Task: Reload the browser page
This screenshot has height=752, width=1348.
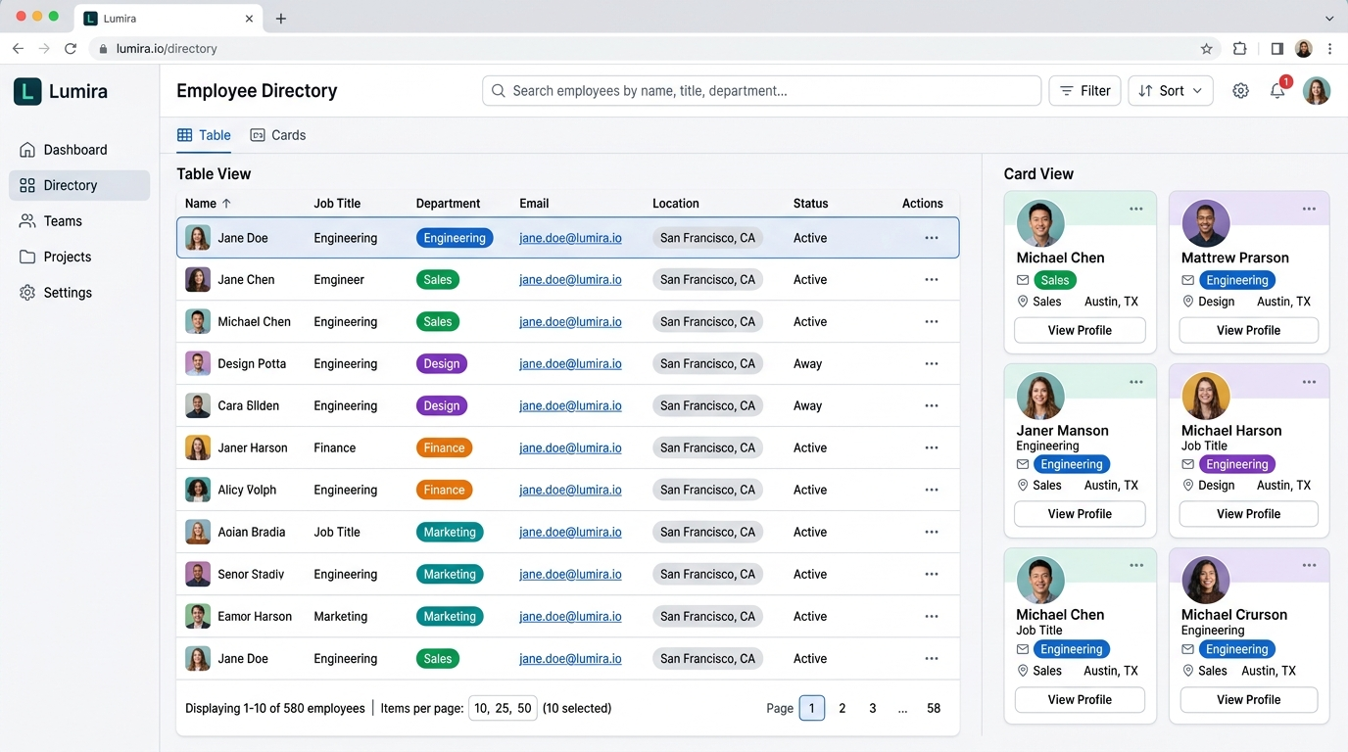Action: tap(71, 48)
